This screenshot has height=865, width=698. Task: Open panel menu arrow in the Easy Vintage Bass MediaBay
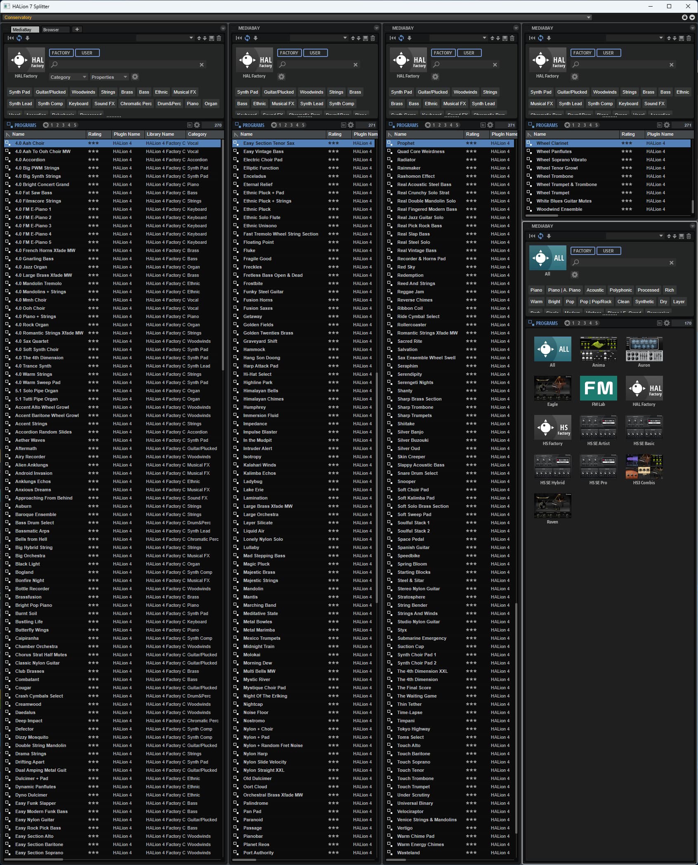pos(376,28)
